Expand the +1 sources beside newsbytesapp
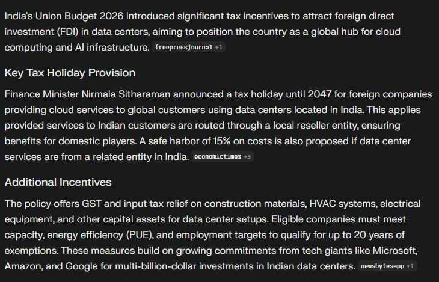This screenshot has height=282, width=439. (410, 266)
